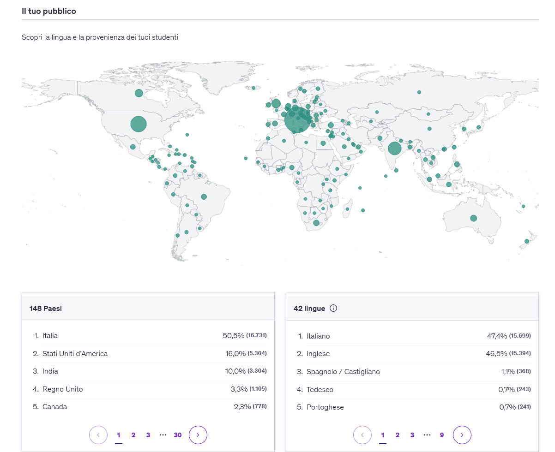Click the Italia row in countries list

pos(148,336)
